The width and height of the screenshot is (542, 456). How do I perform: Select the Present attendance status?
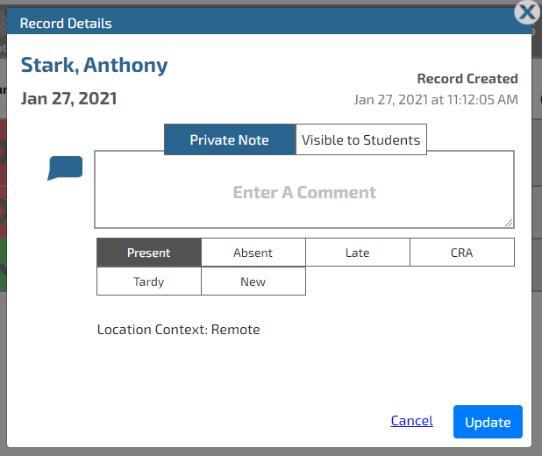149,253
